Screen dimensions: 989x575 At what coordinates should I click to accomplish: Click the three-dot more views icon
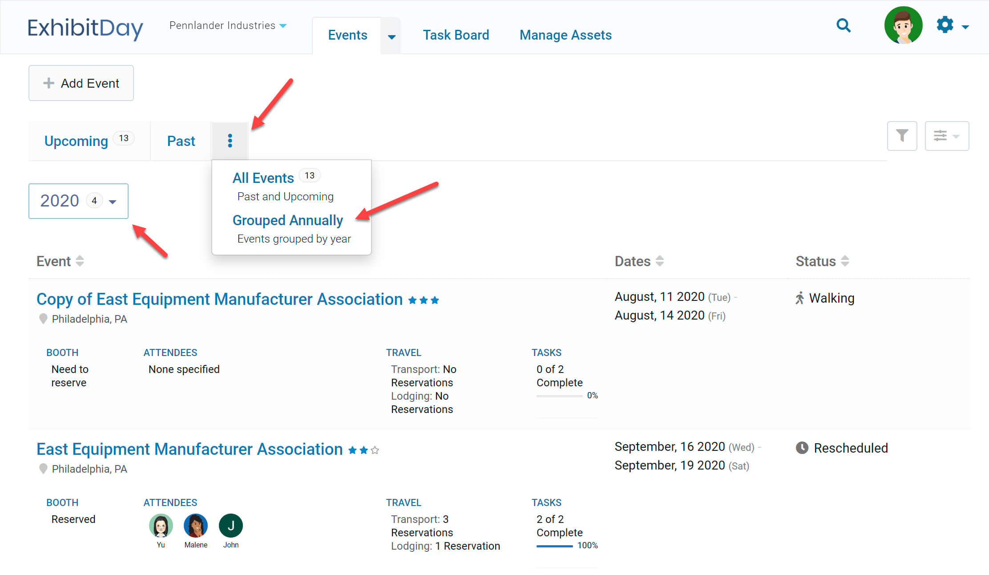[x=230, y=141]
